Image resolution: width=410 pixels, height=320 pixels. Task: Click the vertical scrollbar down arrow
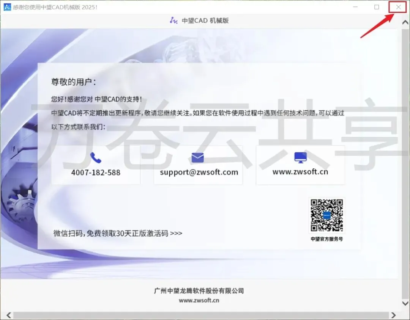pos(405,303)
